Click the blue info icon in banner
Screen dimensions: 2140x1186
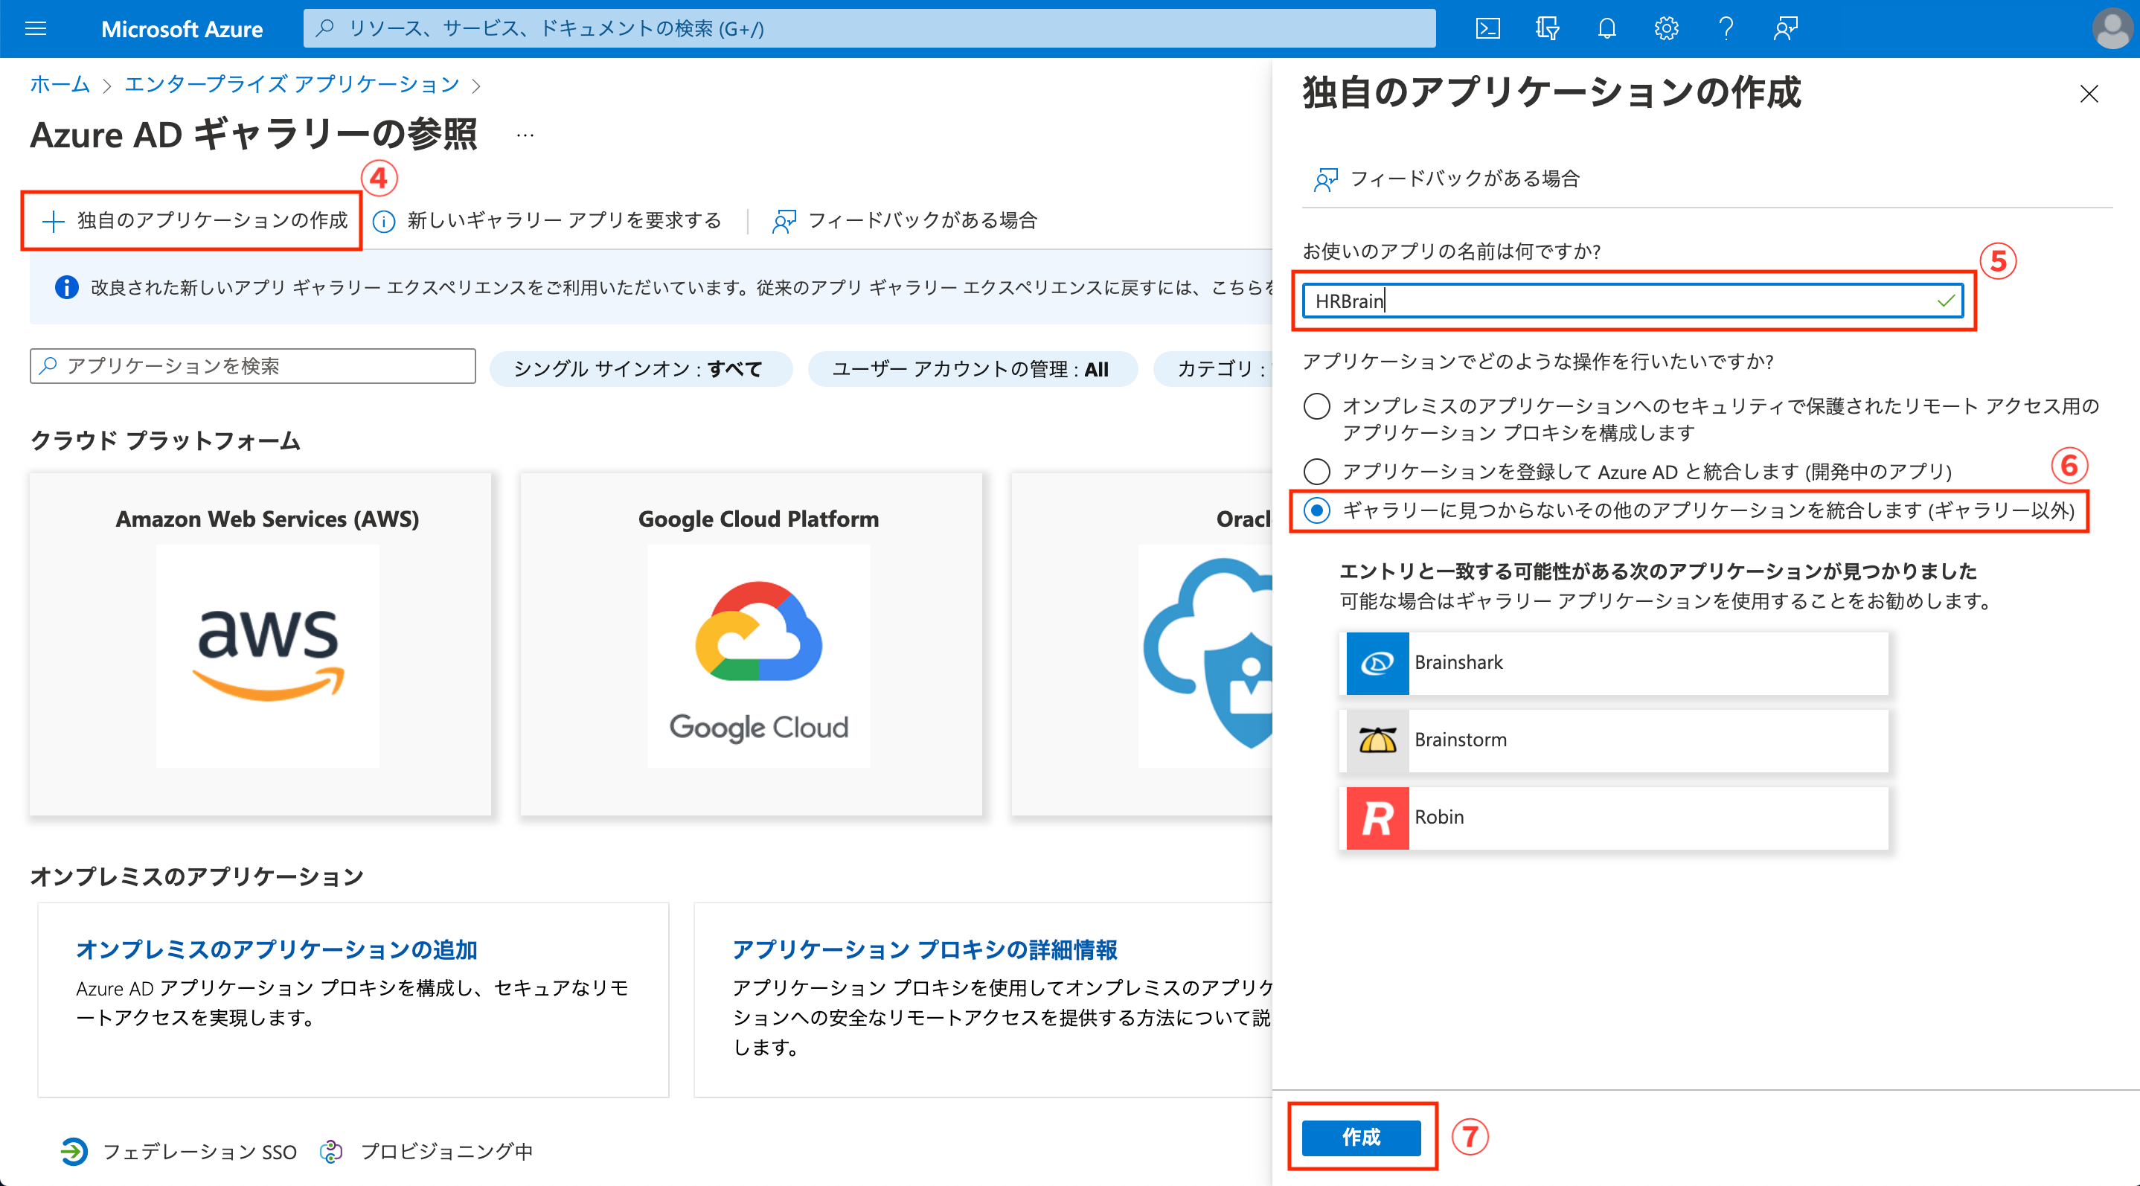[66, 287]
